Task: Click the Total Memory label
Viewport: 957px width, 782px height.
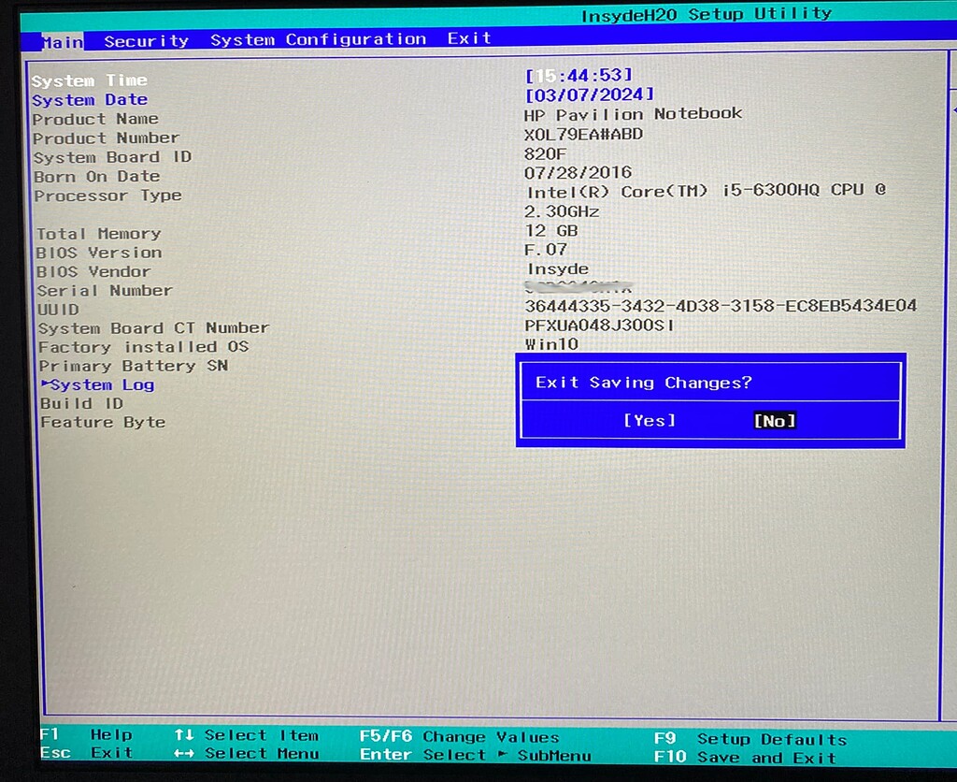Action: 99,233
